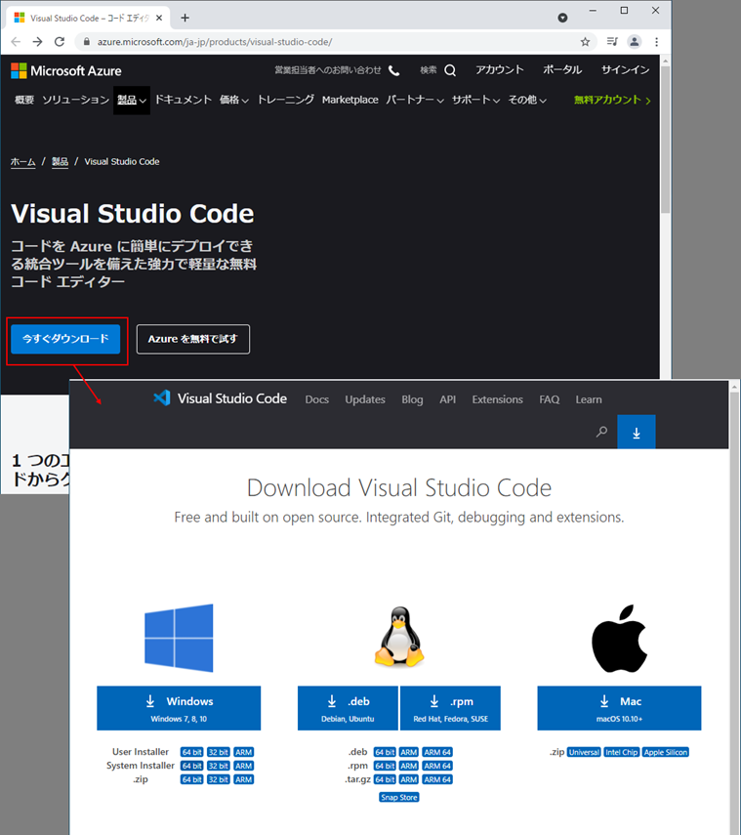Click the Microsoft Azure logo
This screenshot has height=835, width=741.
[x=66, y=71]
